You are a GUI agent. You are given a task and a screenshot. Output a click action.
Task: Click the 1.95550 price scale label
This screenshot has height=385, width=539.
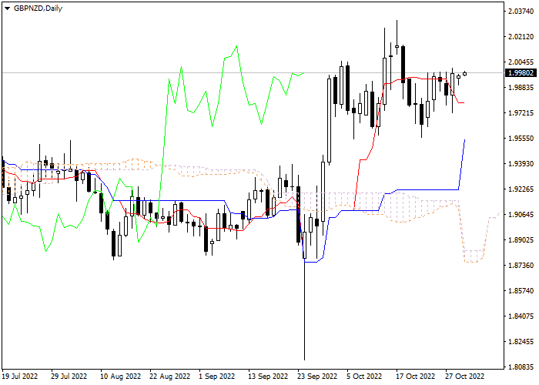click(x=521, y=138)
